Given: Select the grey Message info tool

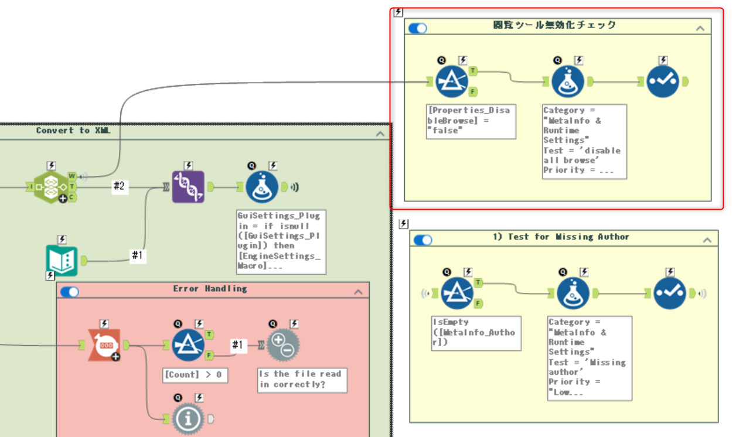Looking at the screenshot, I should point(188,418).
